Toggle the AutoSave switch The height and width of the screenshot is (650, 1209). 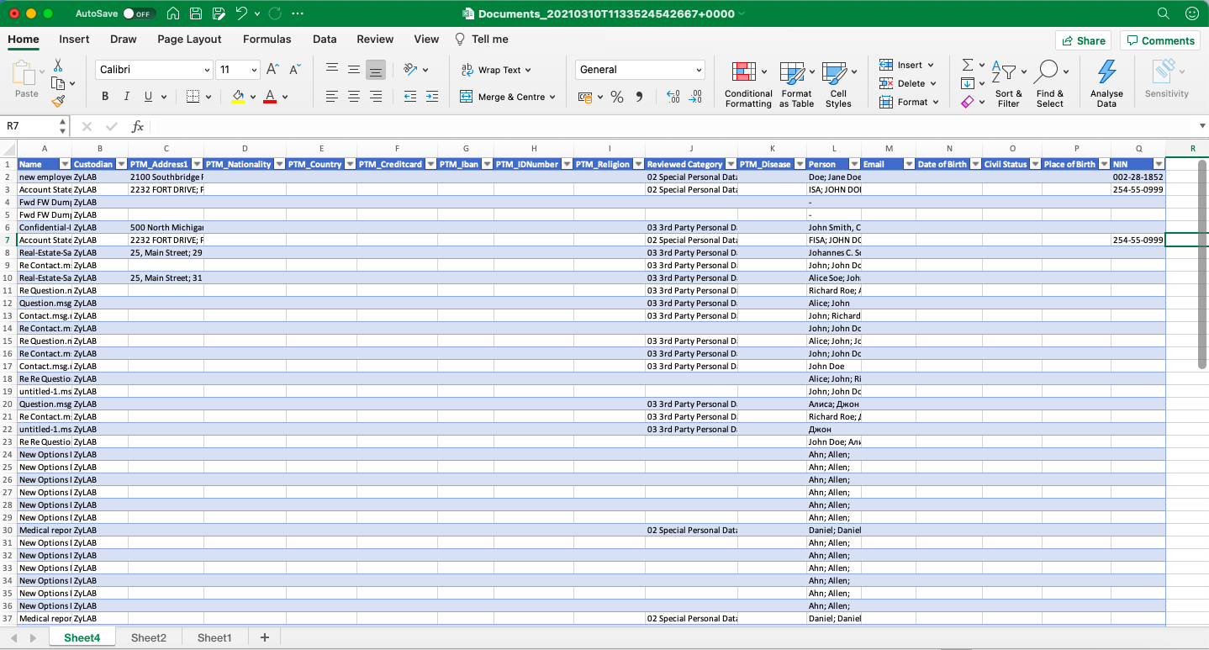coord(138,13)
